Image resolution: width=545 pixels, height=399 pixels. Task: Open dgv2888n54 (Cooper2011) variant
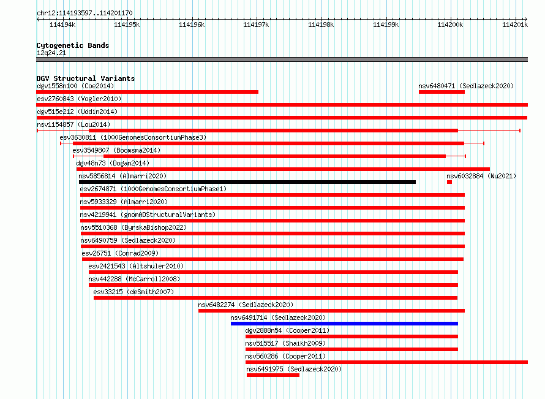click(287, 330)
